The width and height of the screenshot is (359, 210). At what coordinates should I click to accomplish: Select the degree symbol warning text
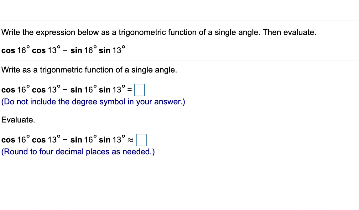(93, 102)
